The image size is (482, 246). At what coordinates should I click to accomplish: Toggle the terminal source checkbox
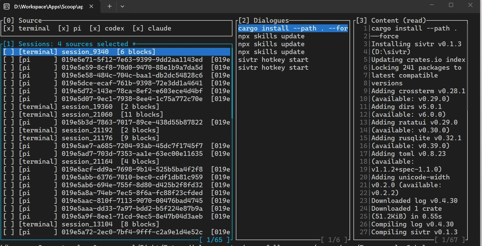click(8, 28)
